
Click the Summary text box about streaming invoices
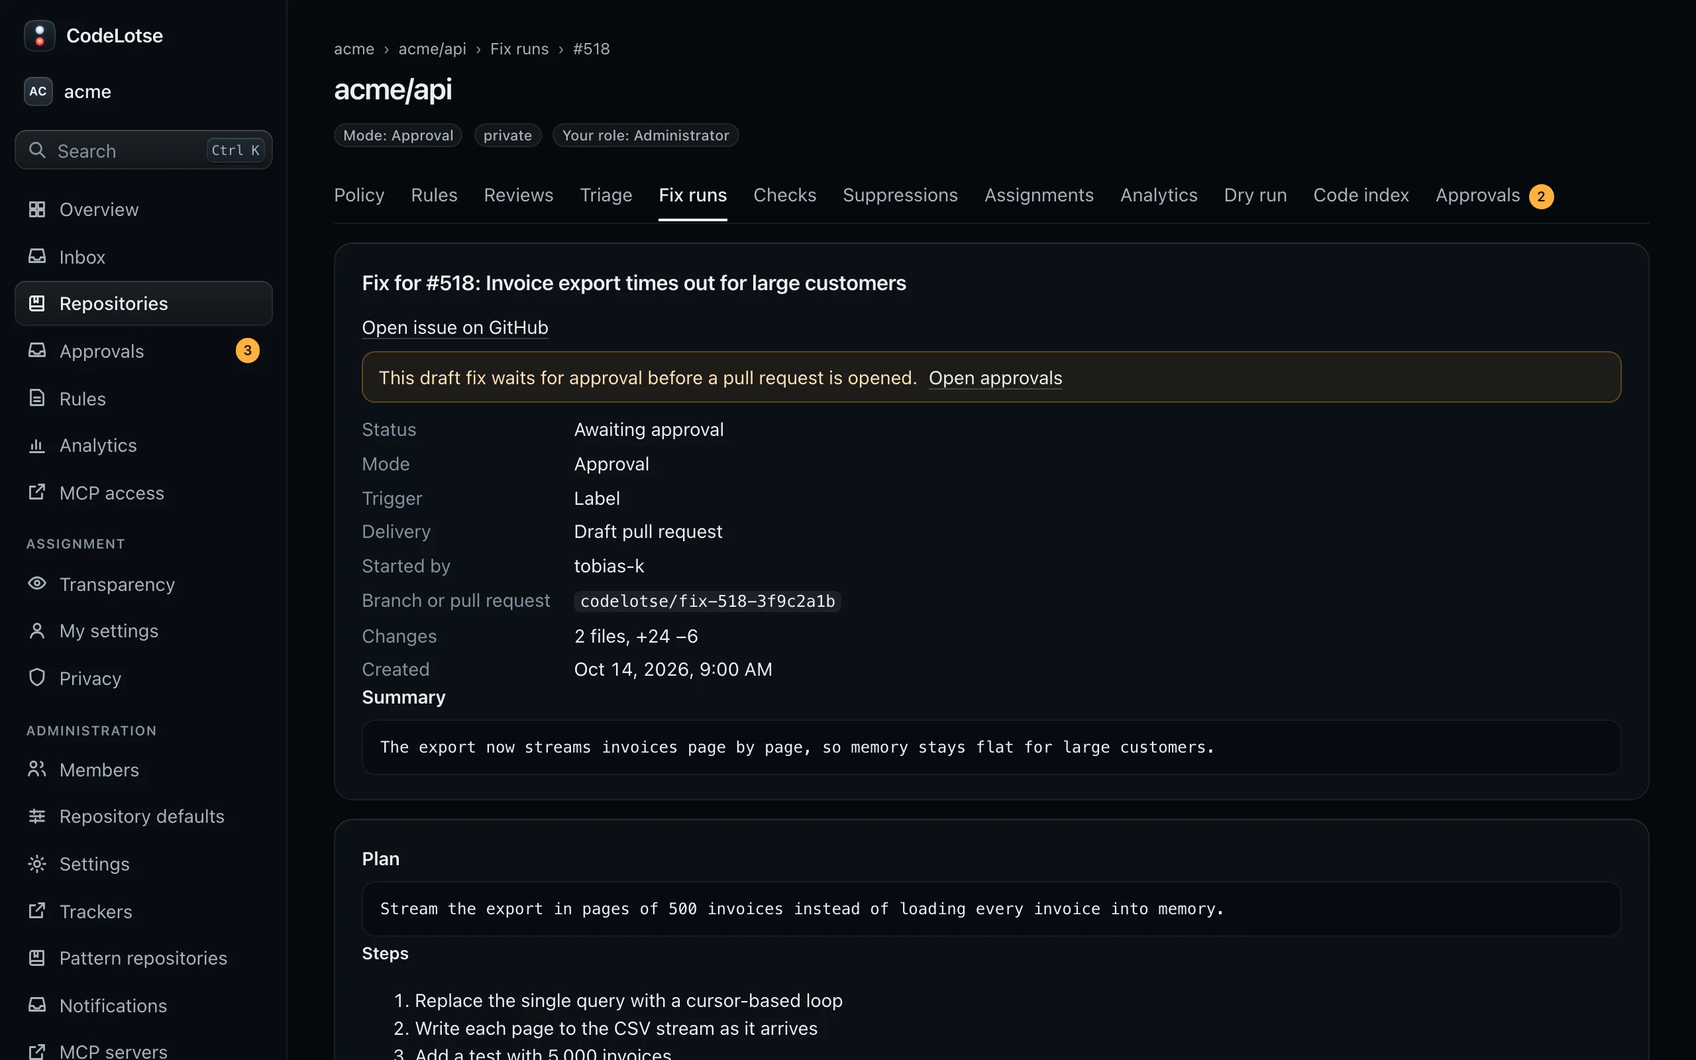point(991,747)
